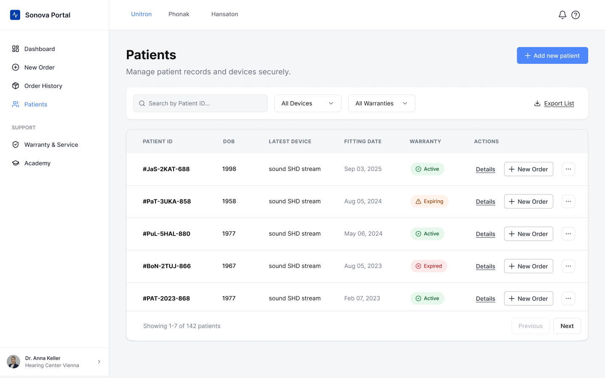The image size is (605, 378).
Task: View Details for #PaT-3UKA-858
Action: click(x=486, y=202)
